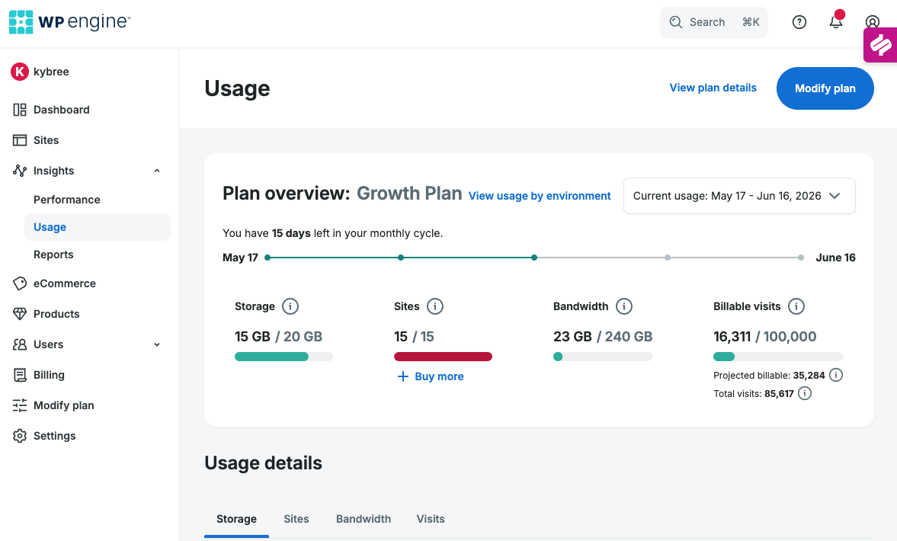Click the Insights graph icon
Screen dimensions: 897x541
(20, 171)
